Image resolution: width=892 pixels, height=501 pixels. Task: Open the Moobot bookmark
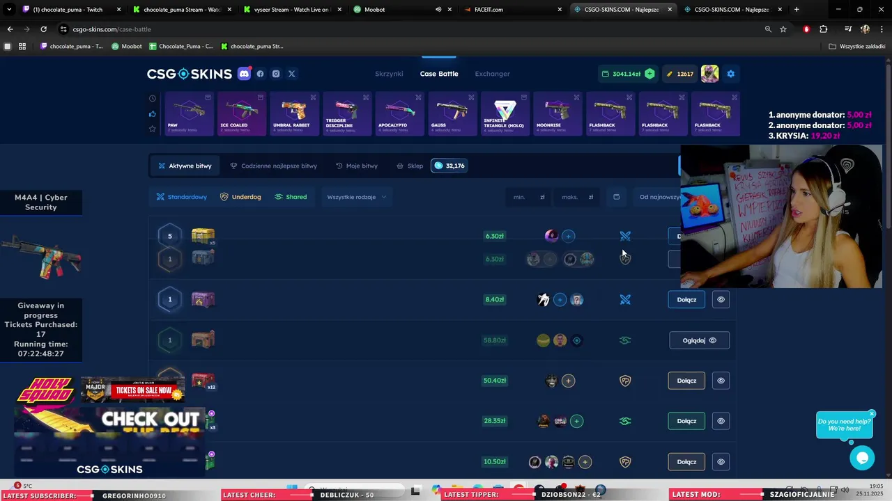coord(127,47)
